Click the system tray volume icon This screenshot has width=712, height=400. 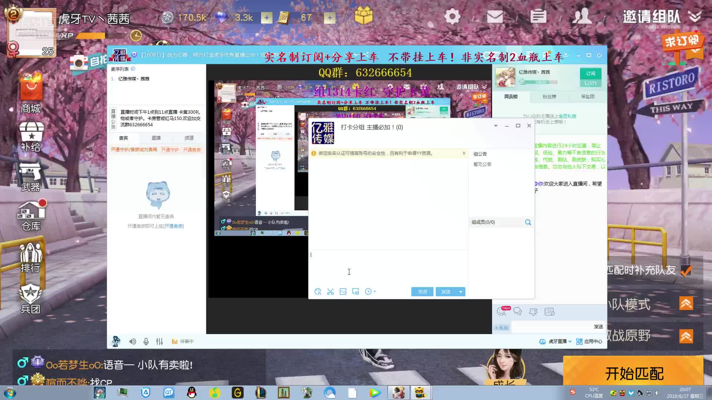pos(657,393)
